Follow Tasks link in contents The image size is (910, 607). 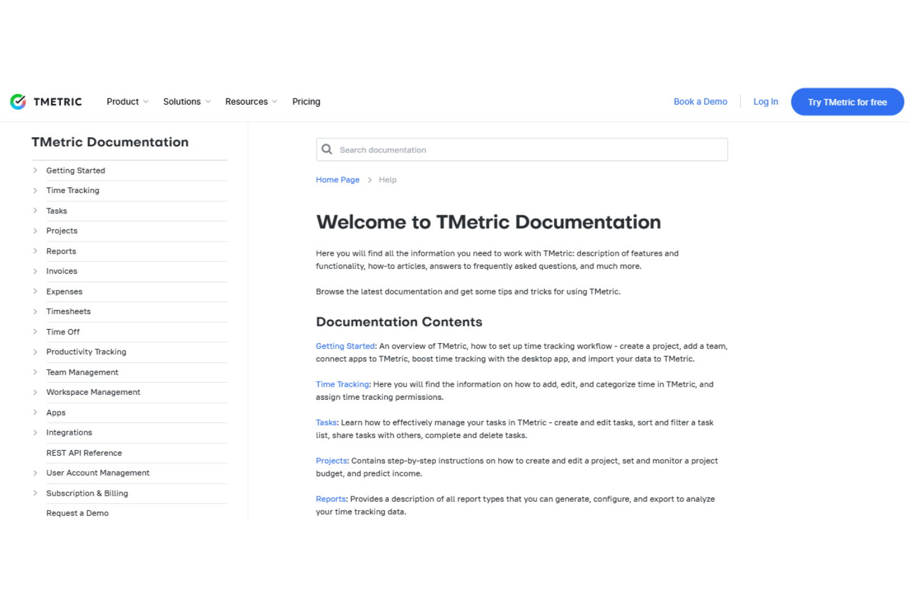point(326,423)
